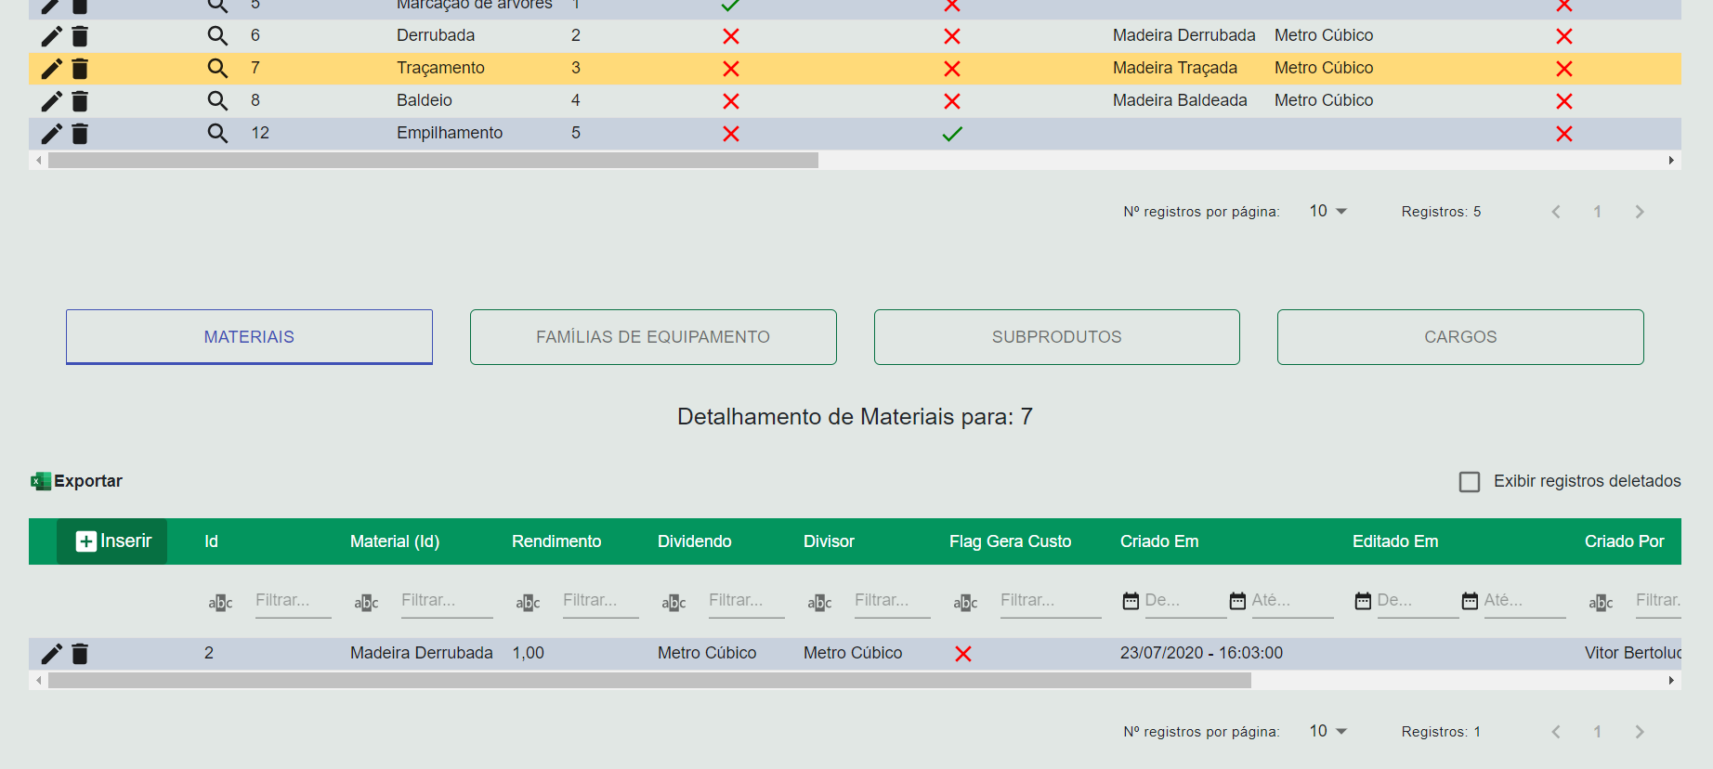The image size is (1713, 769).
Task: Edit the Madeira Derrubada material row
Action: pyautogui.click(x=51, y=654)
